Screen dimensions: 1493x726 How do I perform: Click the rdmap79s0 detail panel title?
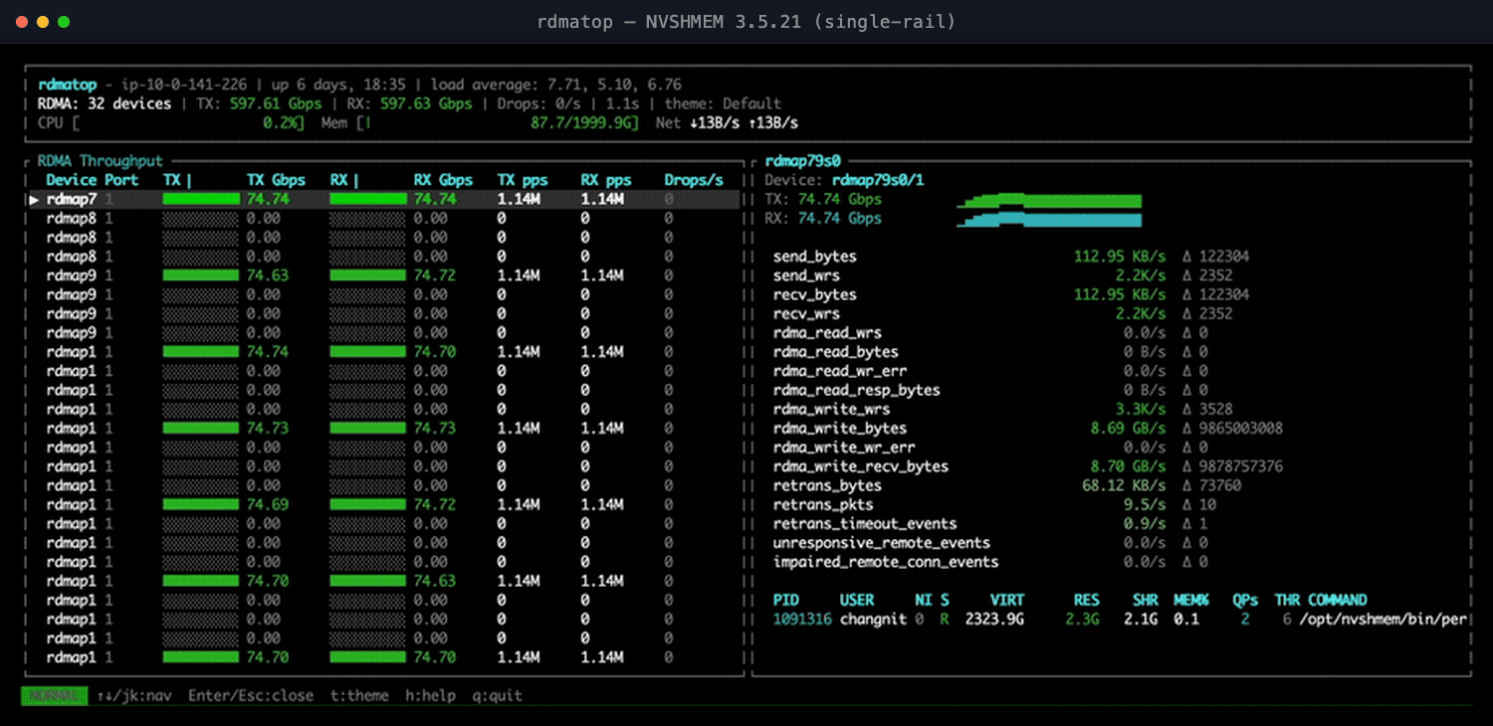(x=802, y=161)
